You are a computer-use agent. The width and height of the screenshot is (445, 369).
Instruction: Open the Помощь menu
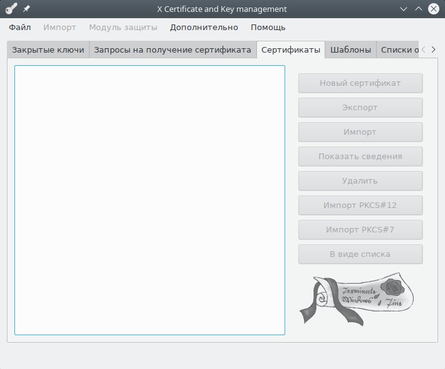pyautogui.click(x=268, y=28)
